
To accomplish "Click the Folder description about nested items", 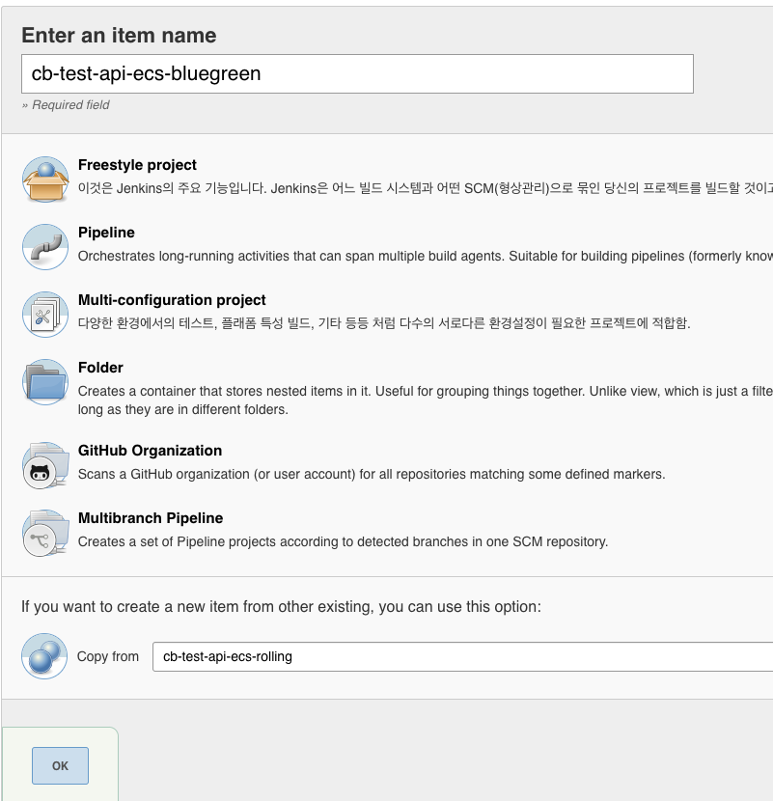I will pos(425,400).
